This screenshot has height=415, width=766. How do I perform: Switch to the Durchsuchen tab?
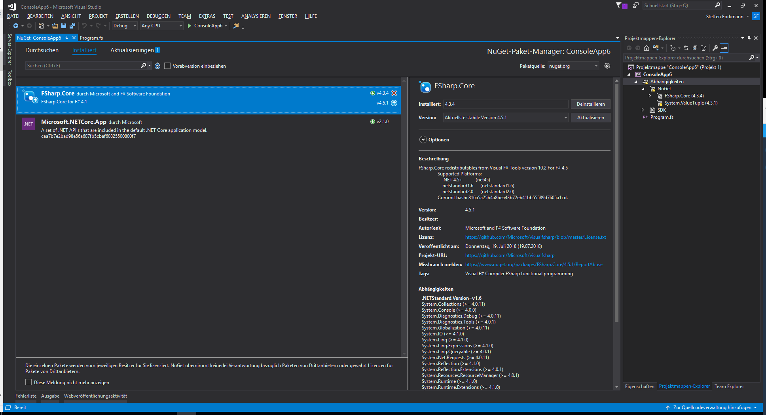click(x=42, y=50)
